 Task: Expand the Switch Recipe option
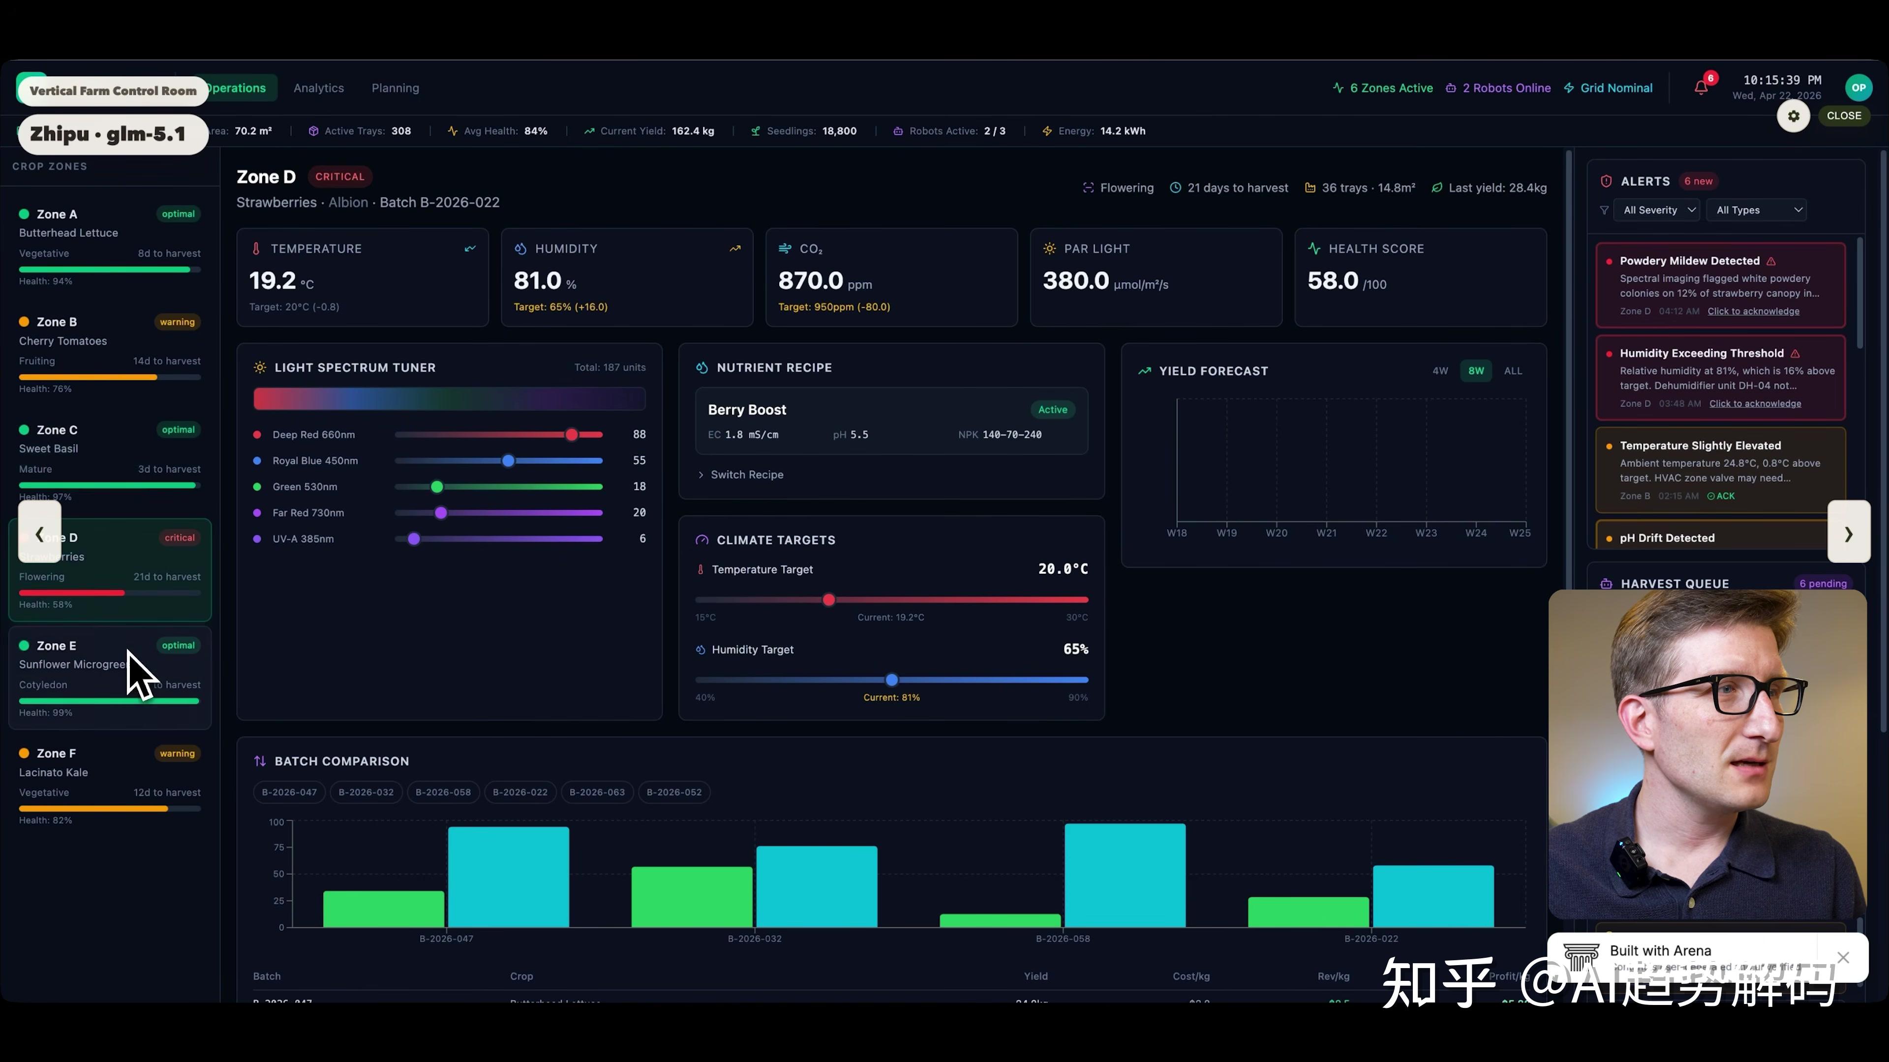coord(741,475)
